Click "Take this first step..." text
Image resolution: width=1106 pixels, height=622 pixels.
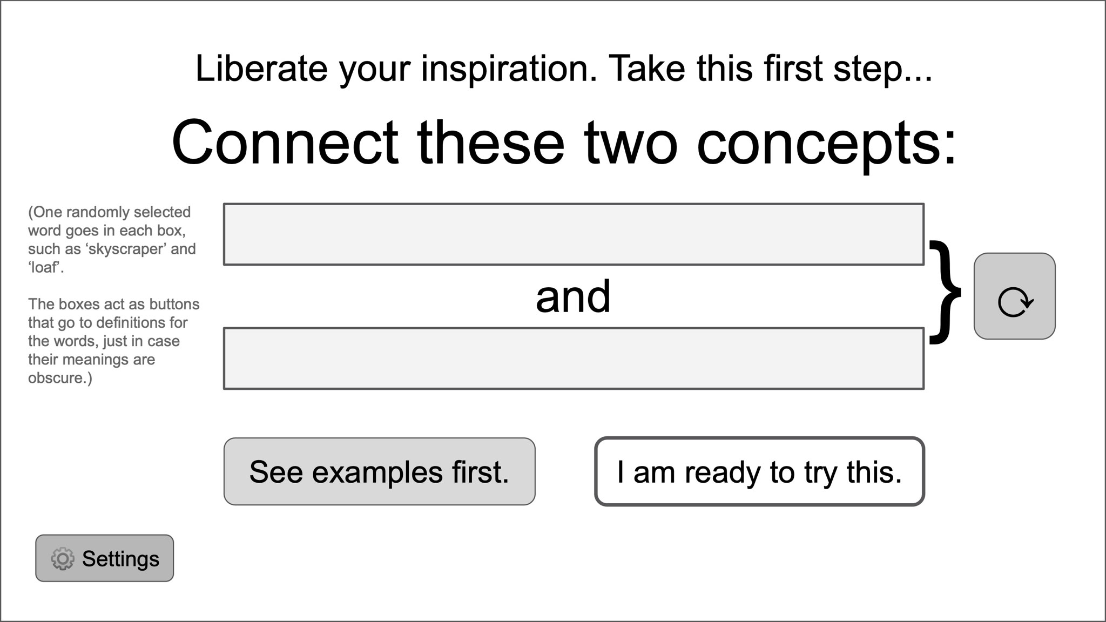(x=771, y=69)
